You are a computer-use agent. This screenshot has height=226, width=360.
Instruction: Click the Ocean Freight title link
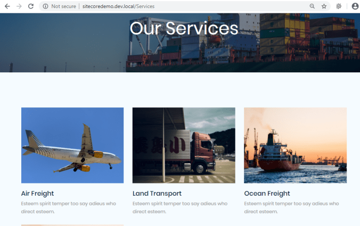[267, 194]
